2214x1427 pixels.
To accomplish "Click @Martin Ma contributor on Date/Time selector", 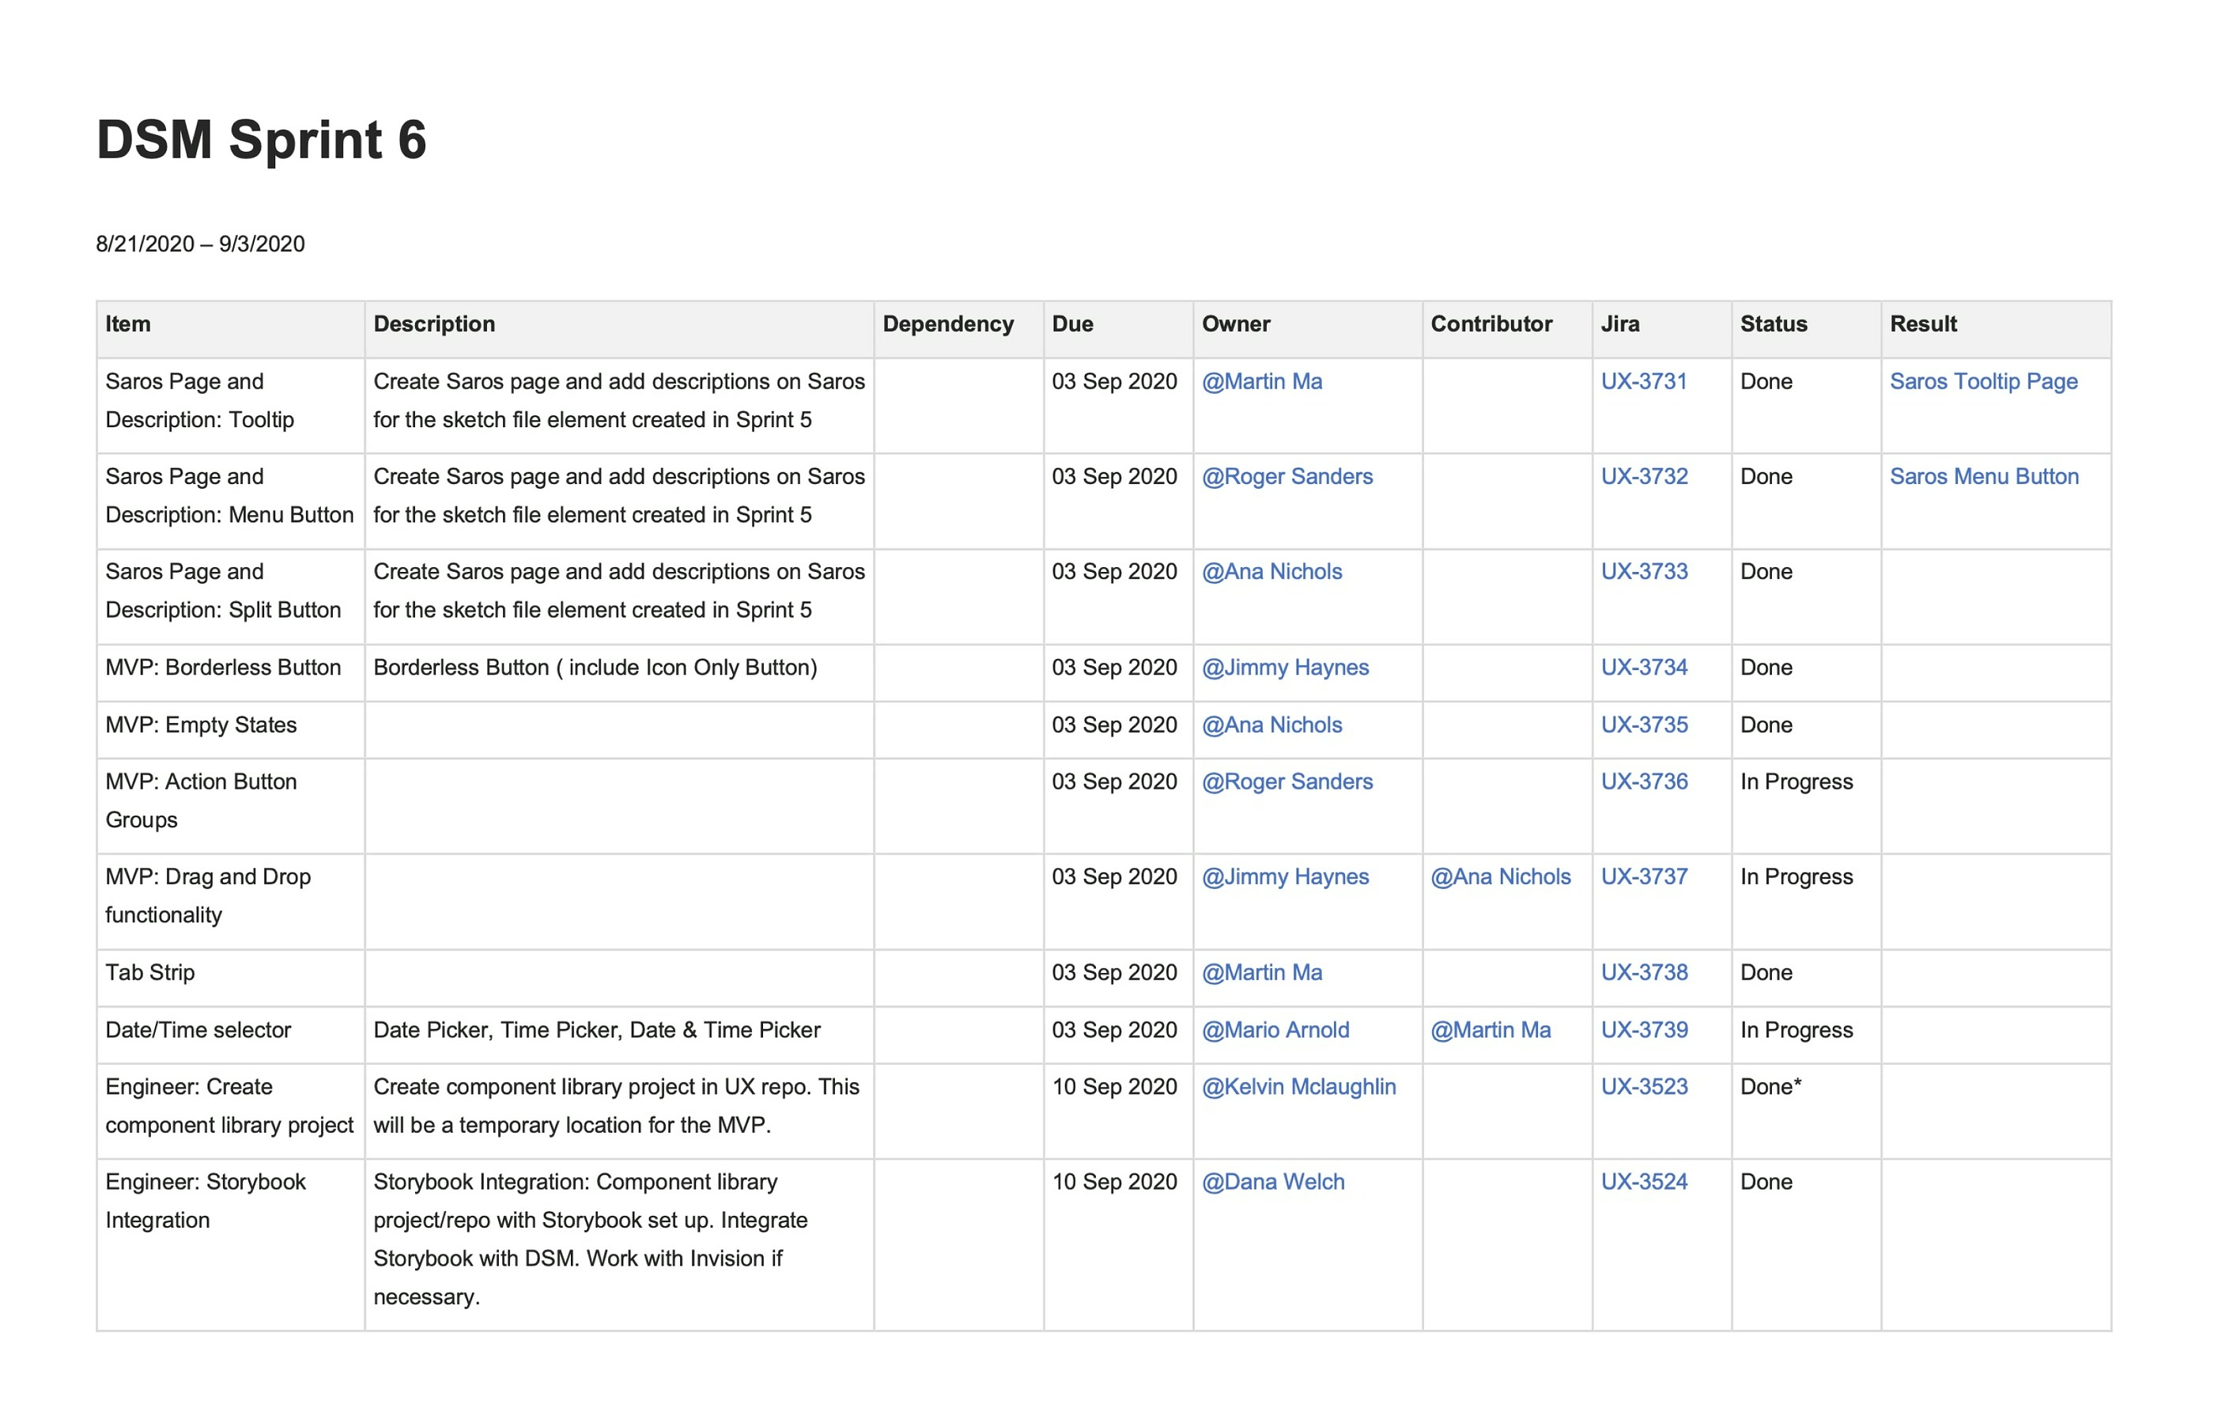I will [1490, 1029].
